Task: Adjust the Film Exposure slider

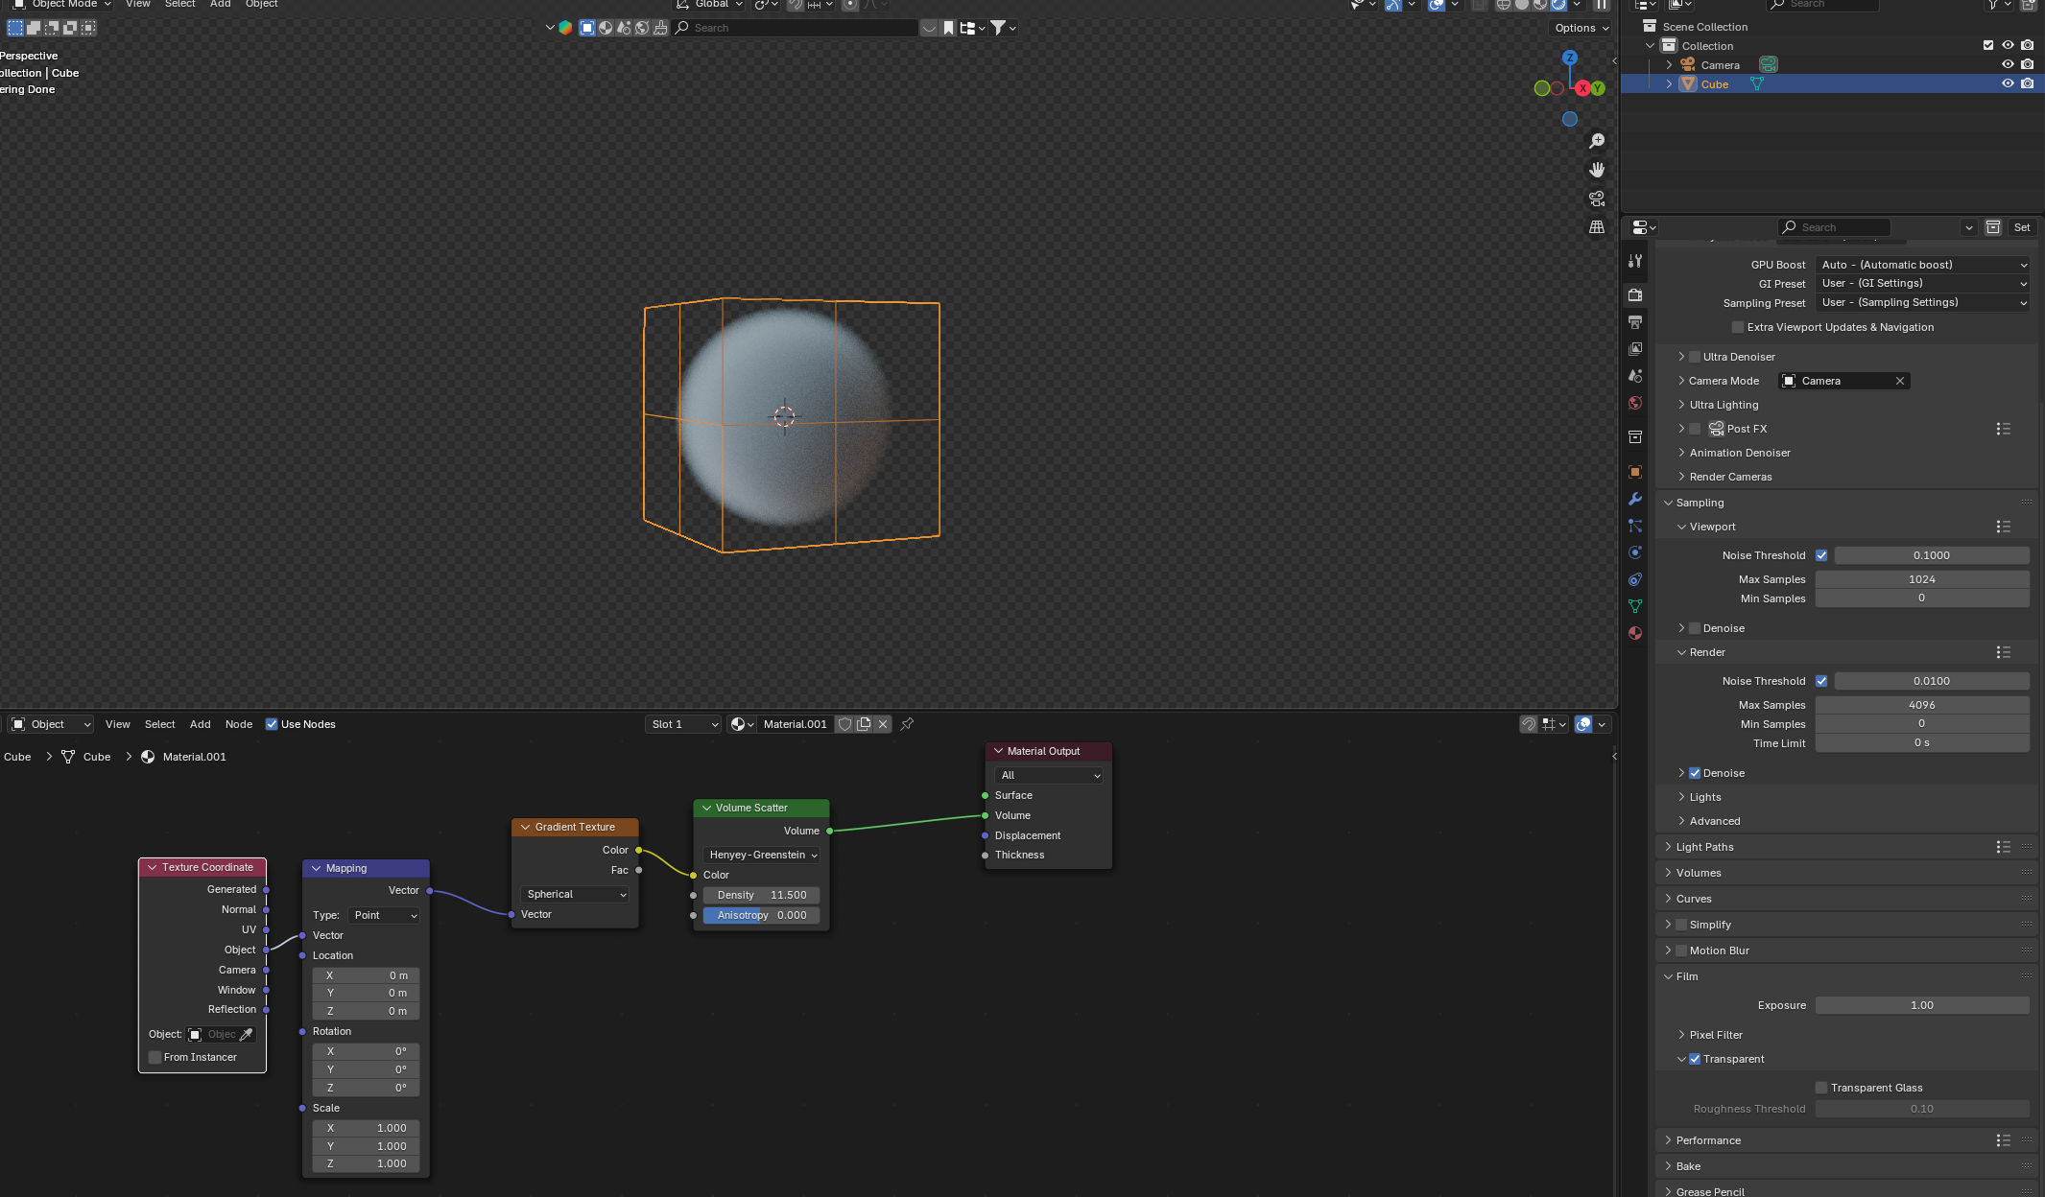Action: (x=1922, y=1005)
